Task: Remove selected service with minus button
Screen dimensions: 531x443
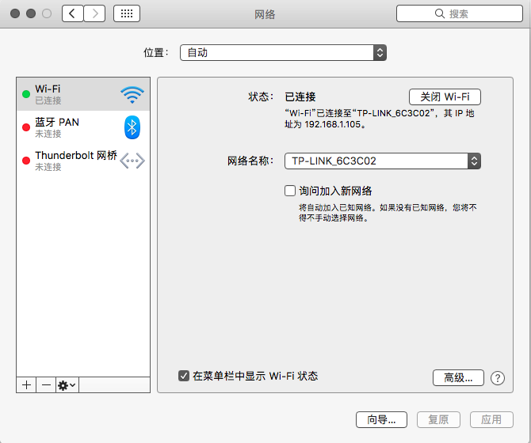Action: tap(46, 385)
